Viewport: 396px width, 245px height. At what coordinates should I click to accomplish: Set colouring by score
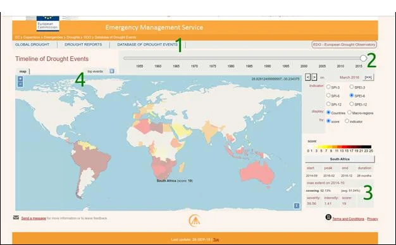pyautogui.click(x=328, y=121)
